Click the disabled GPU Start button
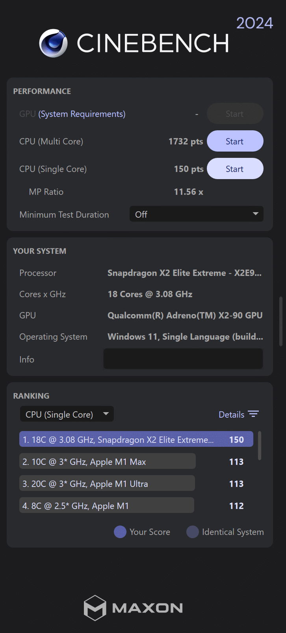286x633 pixels. [235, 114]
